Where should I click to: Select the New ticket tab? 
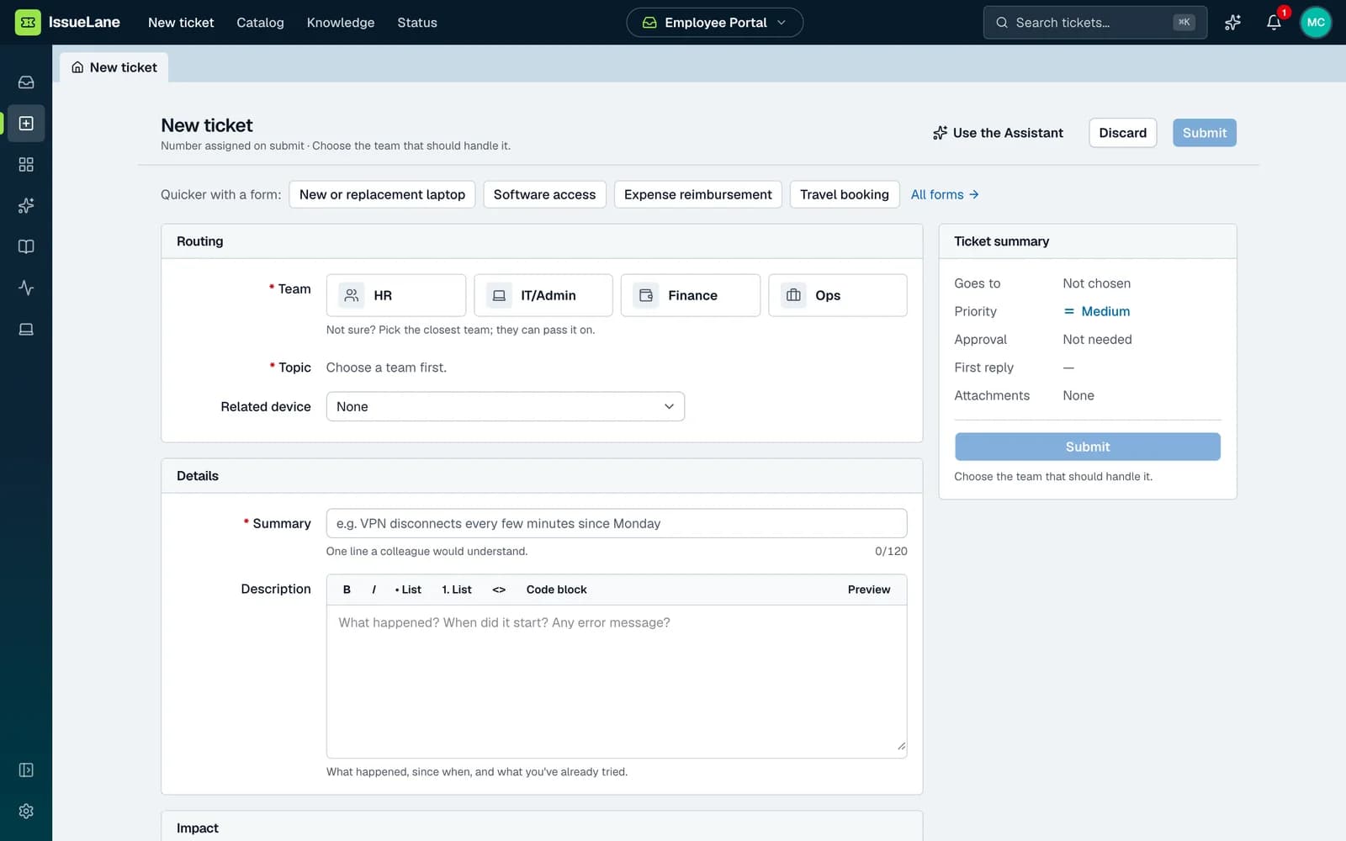click(x=114, y=67)
